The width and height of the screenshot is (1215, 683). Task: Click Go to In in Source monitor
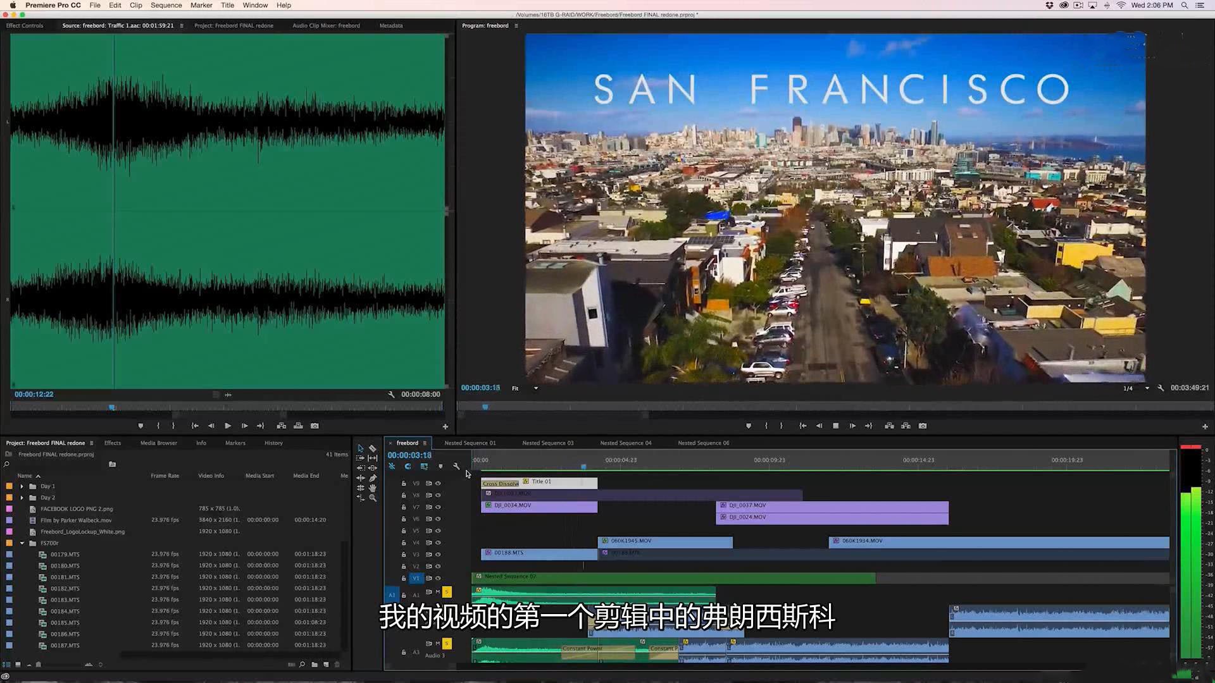pyautogui.click(x=195, y=426)
